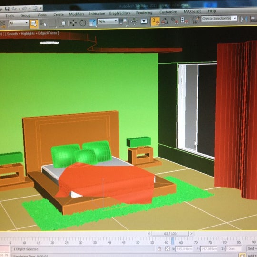Toggle the 3D Snaps button

(155, 21)
